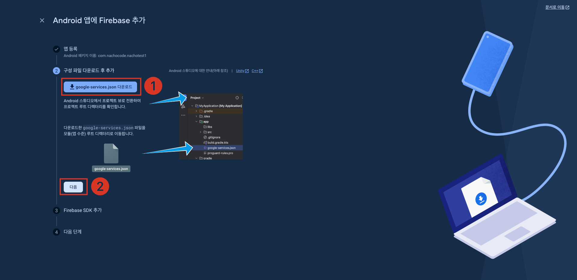The width and height of the screenshot is (577, 280).
Task: Click the gray google-services.json file icon
Action: (x=111, y=153)
